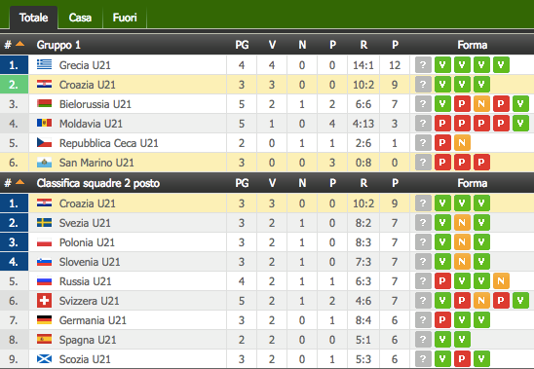This screenshot has width=534, height=369.
Task: Switch to the Casa tab
Action: click(80, 18)
